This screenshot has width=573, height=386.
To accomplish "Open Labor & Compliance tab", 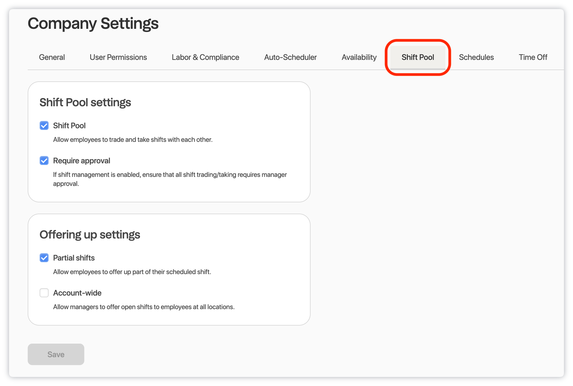I will [205, 57].
